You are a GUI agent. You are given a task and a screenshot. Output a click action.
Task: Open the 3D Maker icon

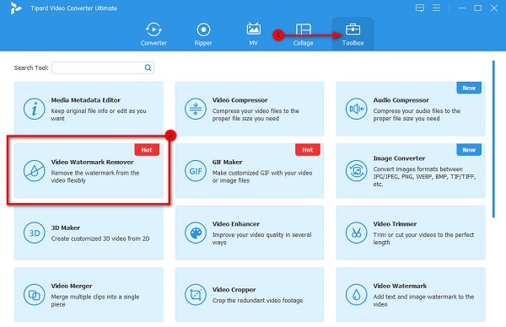34,233
